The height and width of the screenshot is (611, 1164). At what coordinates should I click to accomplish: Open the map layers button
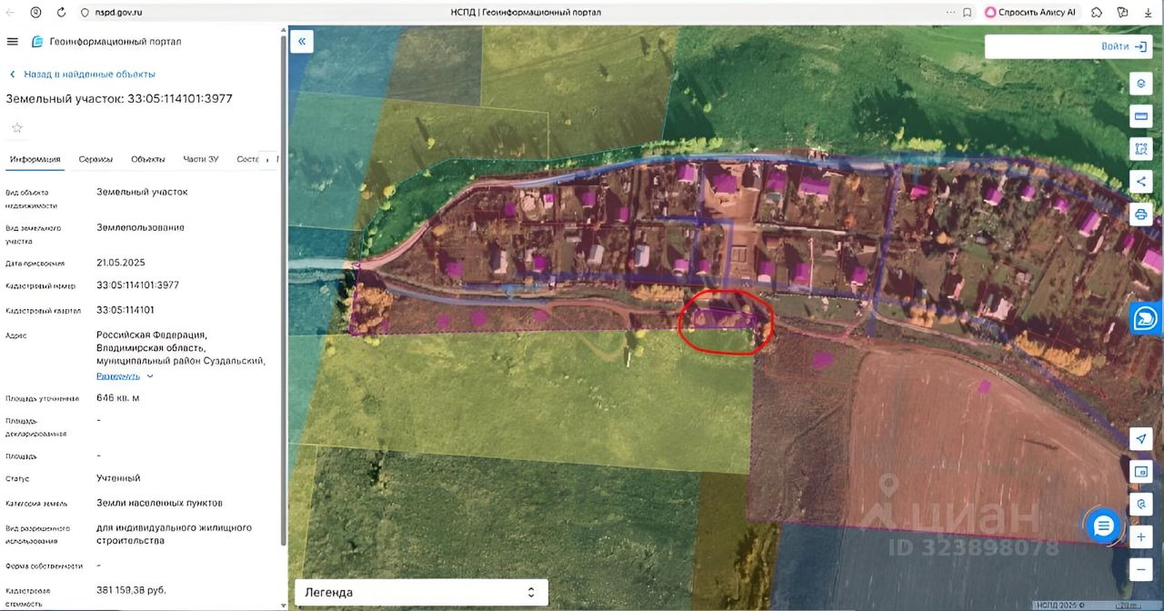click(x=1140, y=84)
